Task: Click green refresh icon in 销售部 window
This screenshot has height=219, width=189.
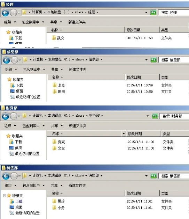Action: 153,176
